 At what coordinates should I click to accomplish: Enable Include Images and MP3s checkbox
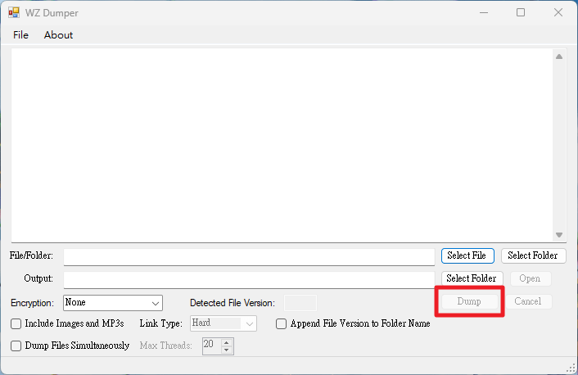click(16, 323)
